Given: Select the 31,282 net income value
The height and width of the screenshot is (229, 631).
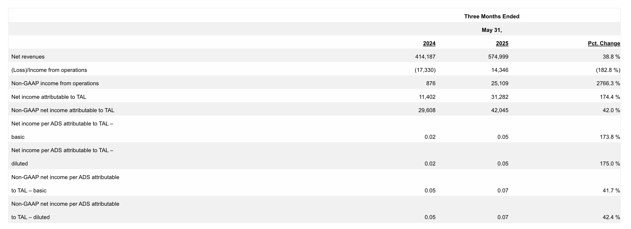Looking at the screenshot, I should (500, 97).
